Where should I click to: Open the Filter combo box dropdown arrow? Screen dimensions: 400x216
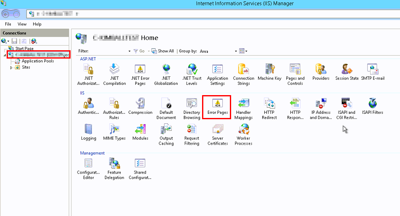(129, 51)
